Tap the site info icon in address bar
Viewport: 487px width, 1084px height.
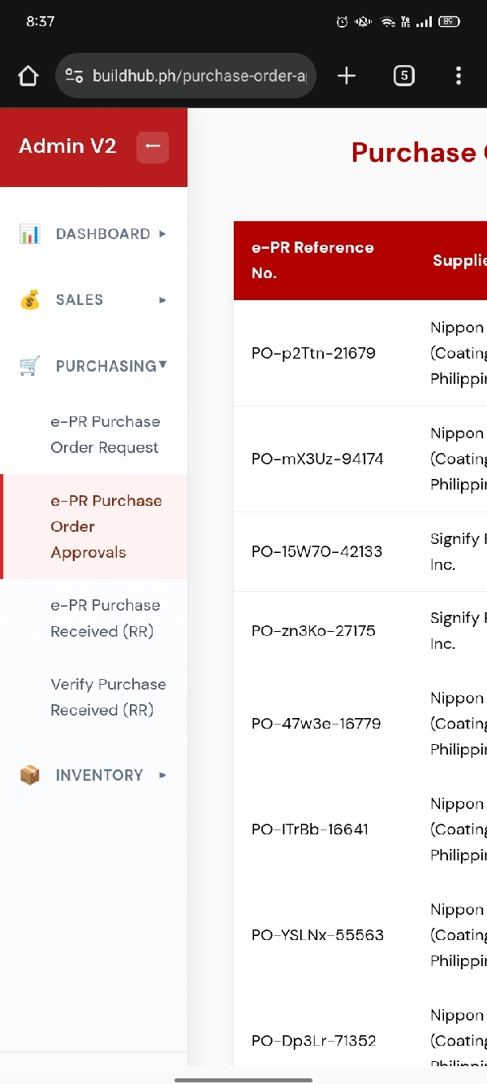(74, 76)
